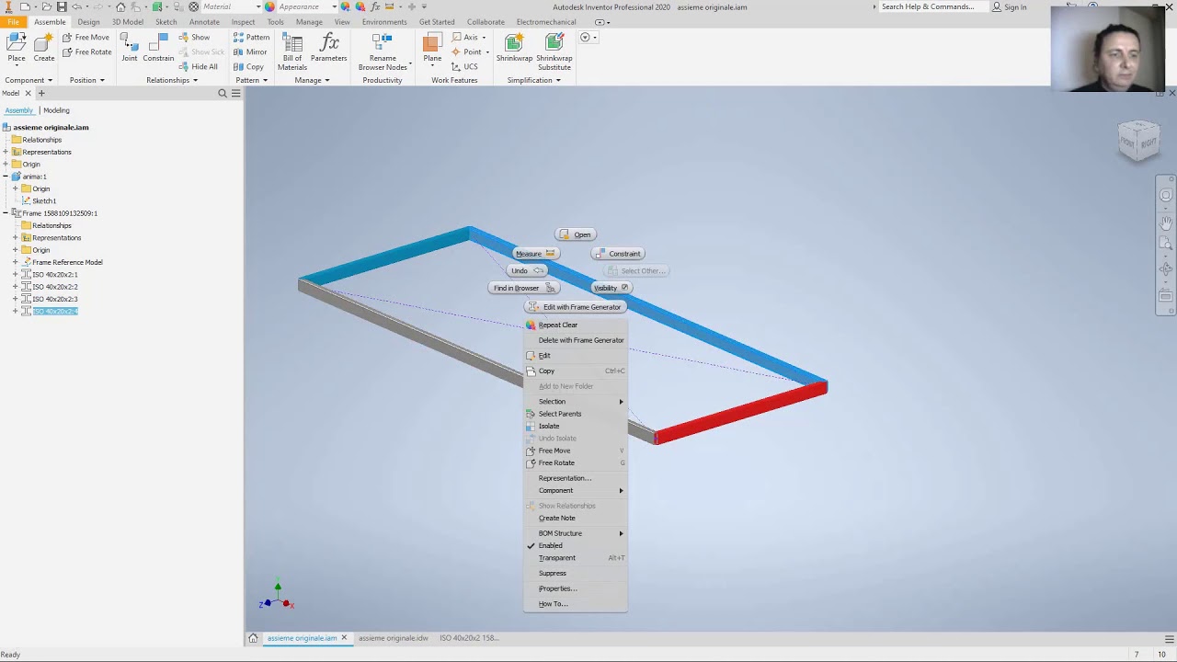
Task: Run the Shrinkwrap tool
Action: pos(514,47)
